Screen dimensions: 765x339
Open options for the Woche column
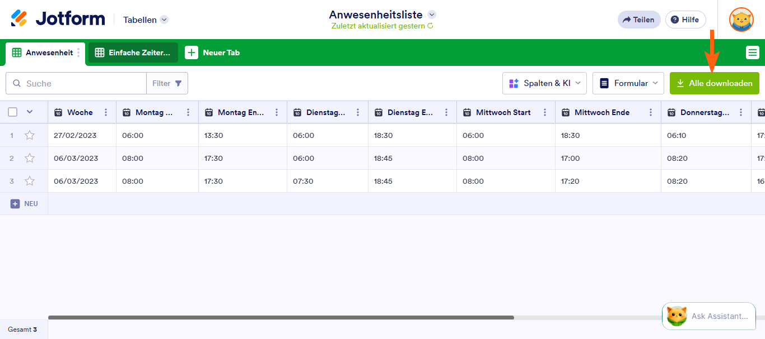pos(106,112)
